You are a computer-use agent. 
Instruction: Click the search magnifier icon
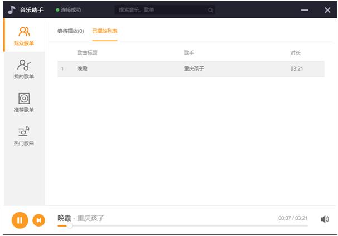pyautogui.click(x=210, y=10)
